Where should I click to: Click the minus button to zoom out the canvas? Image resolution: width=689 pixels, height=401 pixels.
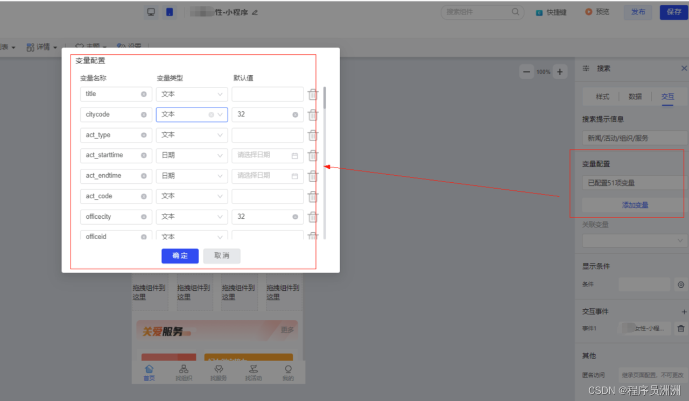pos(526,71)
